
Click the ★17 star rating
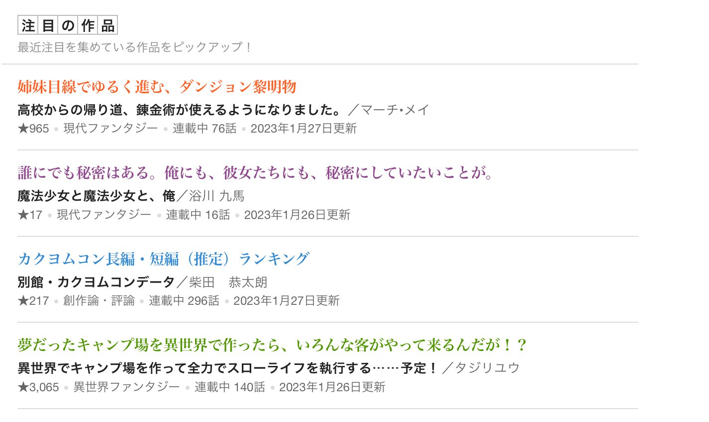click(30, 215)
